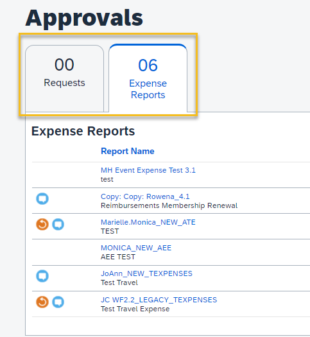Image resolution: width=310 pixels, height=337 pixels.
Task: View comment icon for JoAnn_NEW_TEXPENSES report
Action: point(42,276)
